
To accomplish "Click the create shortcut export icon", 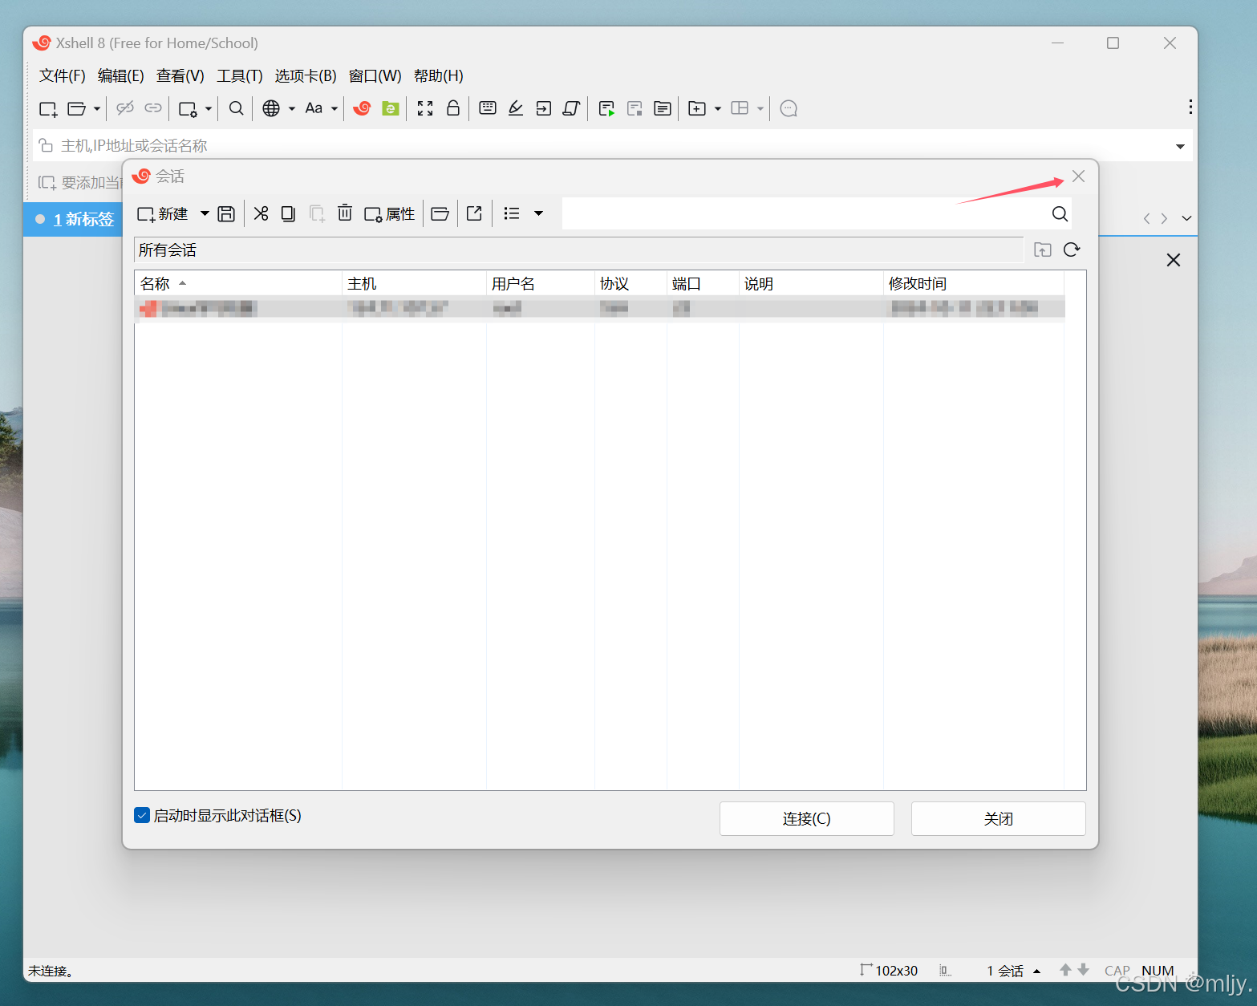I will pos(474,213).
